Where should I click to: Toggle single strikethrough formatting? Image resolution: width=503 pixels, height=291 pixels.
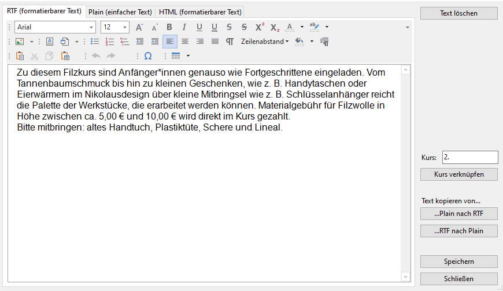229,27
